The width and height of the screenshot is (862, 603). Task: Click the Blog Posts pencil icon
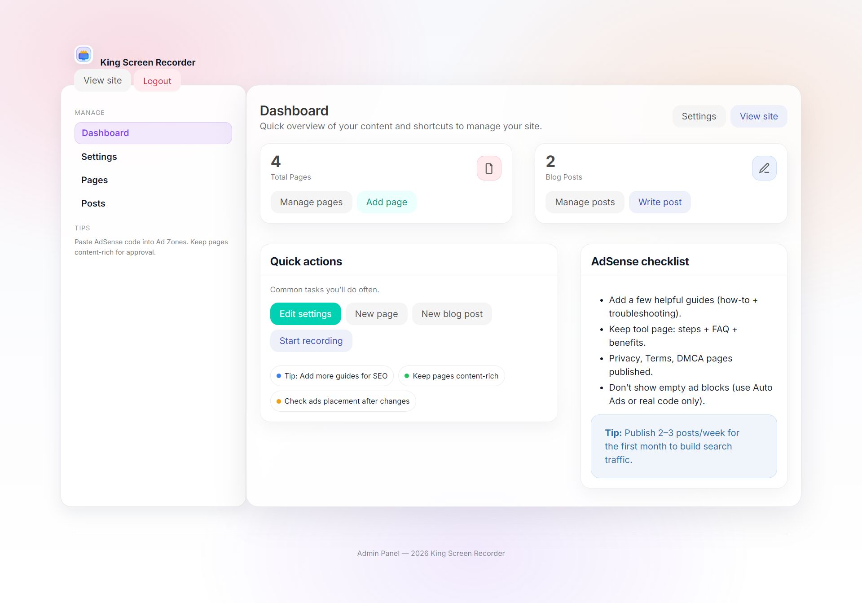click(x=764, y=168)
